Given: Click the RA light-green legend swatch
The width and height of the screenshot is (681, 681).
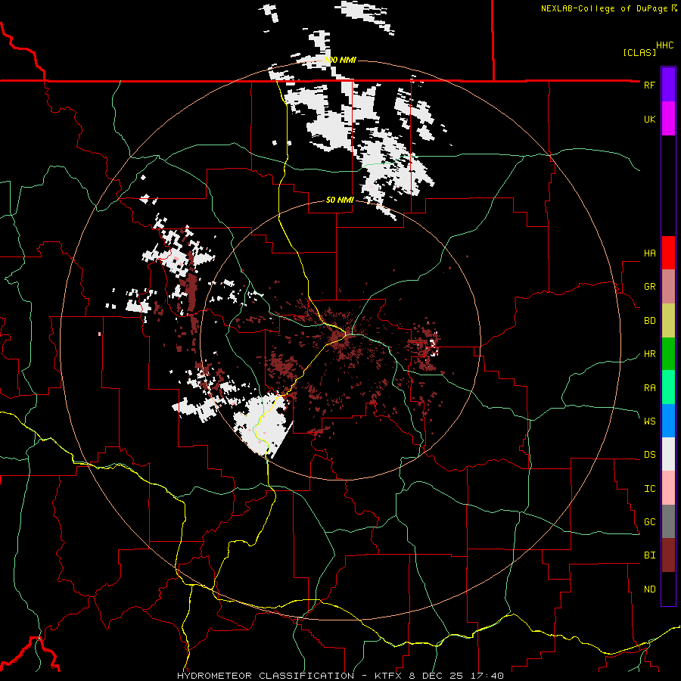Looking at the screenshot, I should point(668,387).
